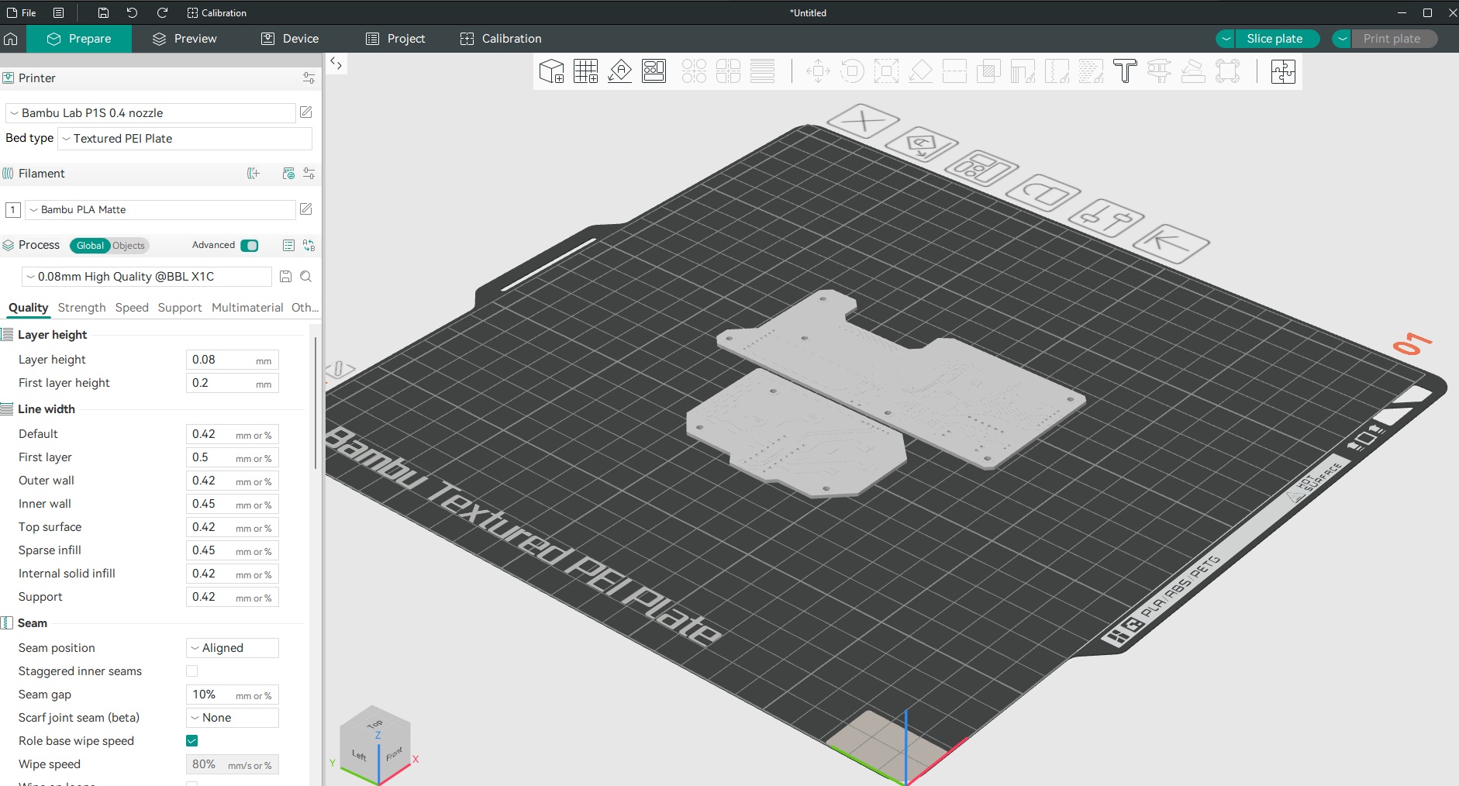The height and width of the screenshot is (786, 1459).
Task: Select the Scale tool
Action: (886, 71)
